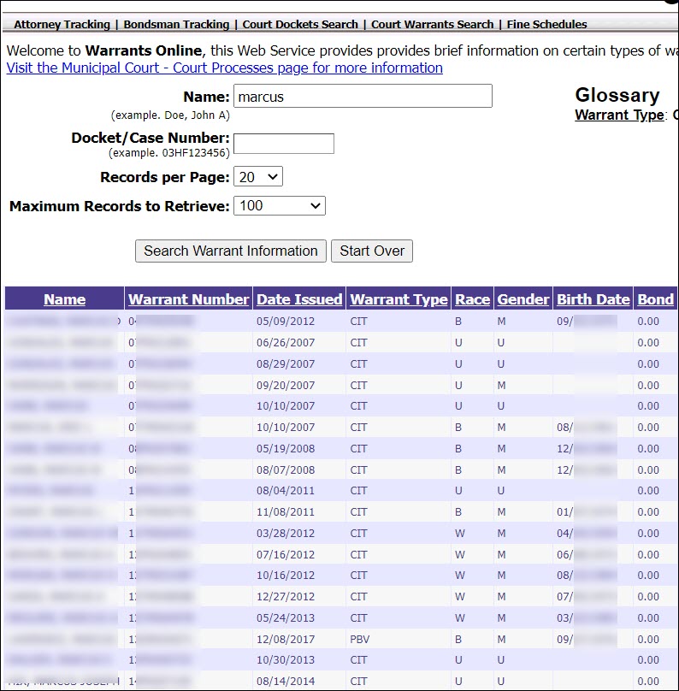This screenshot has height=691, width=679.
Task: Click the Name field containing marcus
Action: click(363, 96)
